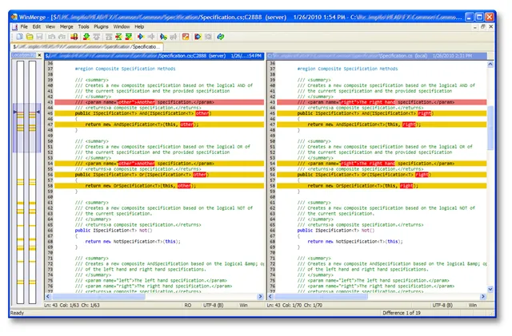The height and width of the screenshot is (336, 512).
Task: Click the All Right toolbar icon
Action: pos(198,37)
